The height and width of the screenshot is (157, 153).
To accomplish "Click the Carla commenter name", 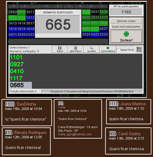I will pos(62,107).
